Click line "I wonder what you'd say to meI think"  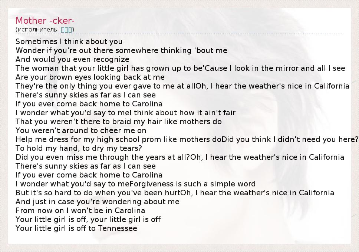pyautogui.click(x=125, y=113)
